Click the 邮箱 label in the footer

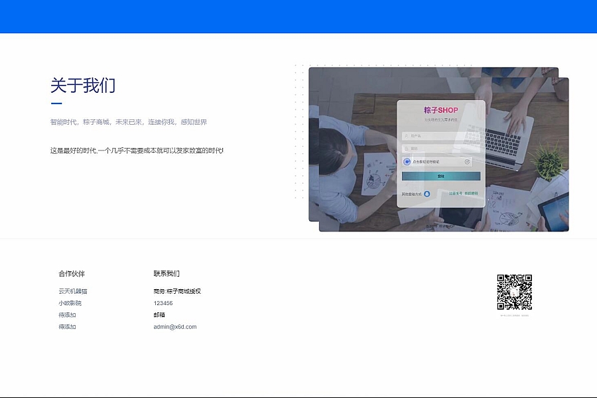coord(159,315)
